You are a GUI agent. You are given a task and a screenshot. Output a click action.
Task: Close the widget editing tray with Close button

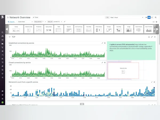[35, 17]
